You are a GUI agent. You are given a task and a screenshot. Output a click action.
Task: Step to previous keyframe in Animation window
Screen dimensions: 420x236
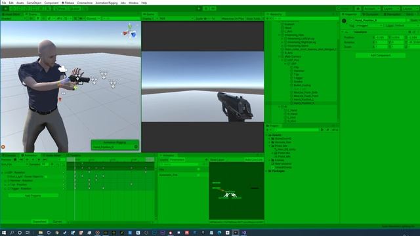(x=27, y=160)
